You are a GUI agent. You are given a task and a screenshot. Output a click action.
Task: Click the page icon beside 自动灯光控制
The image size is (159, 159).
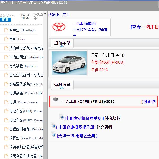click(x=6, y=75)
